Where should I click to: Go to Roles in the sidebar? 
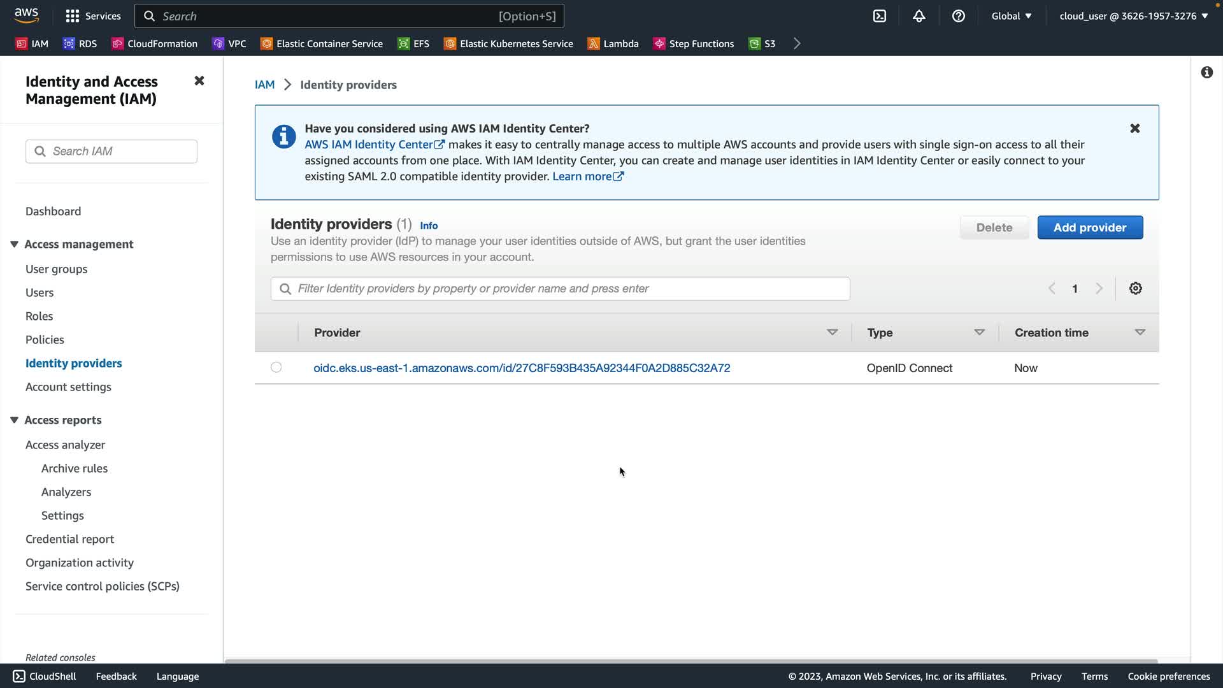click(39, 316)
